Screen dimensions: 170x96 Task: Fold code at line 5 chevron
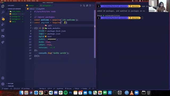[x=33, y=23]
